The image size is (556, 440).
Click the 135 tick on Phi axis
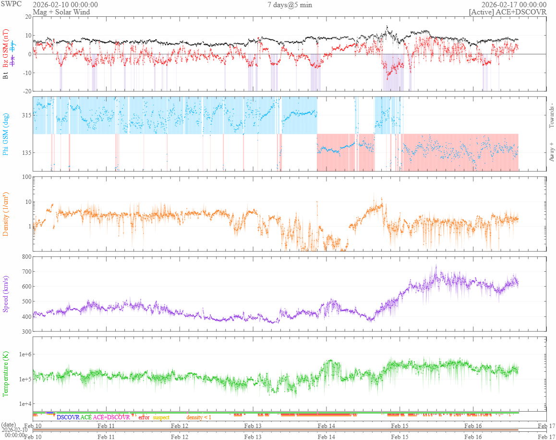[x=27, y=153]
